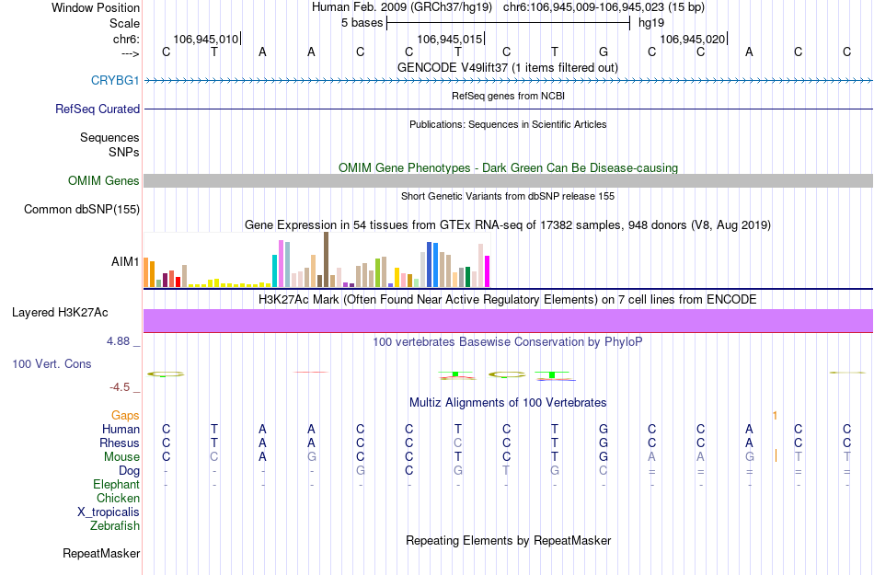Viewport: 874px width, 575px height.
Task: Click the G base in the Rhesus row
Action: click(x=604, y=443)
